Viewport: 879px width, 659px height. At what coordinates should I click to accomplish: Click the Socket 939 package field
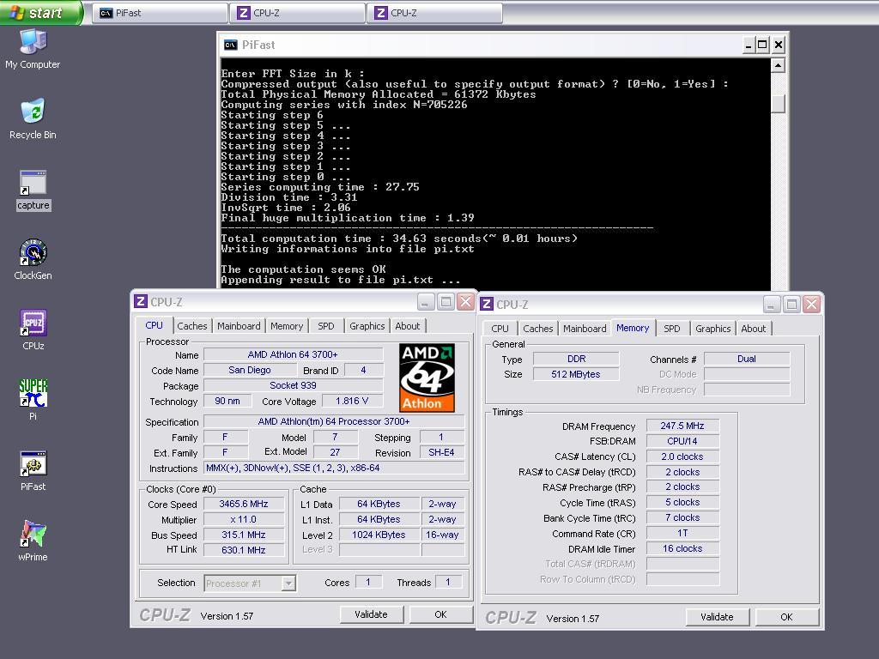tap(294, 385)
